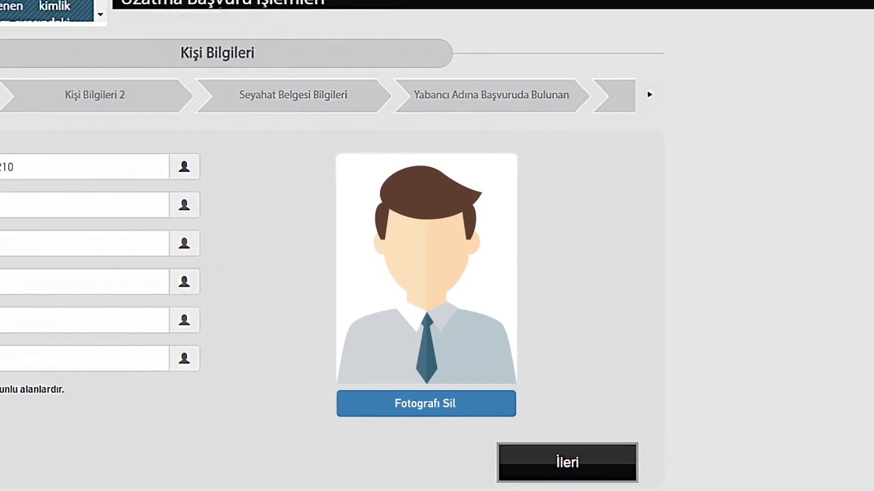Focus the second empty input field
This screenshot has width=874, height=491.
coord(84,205)
